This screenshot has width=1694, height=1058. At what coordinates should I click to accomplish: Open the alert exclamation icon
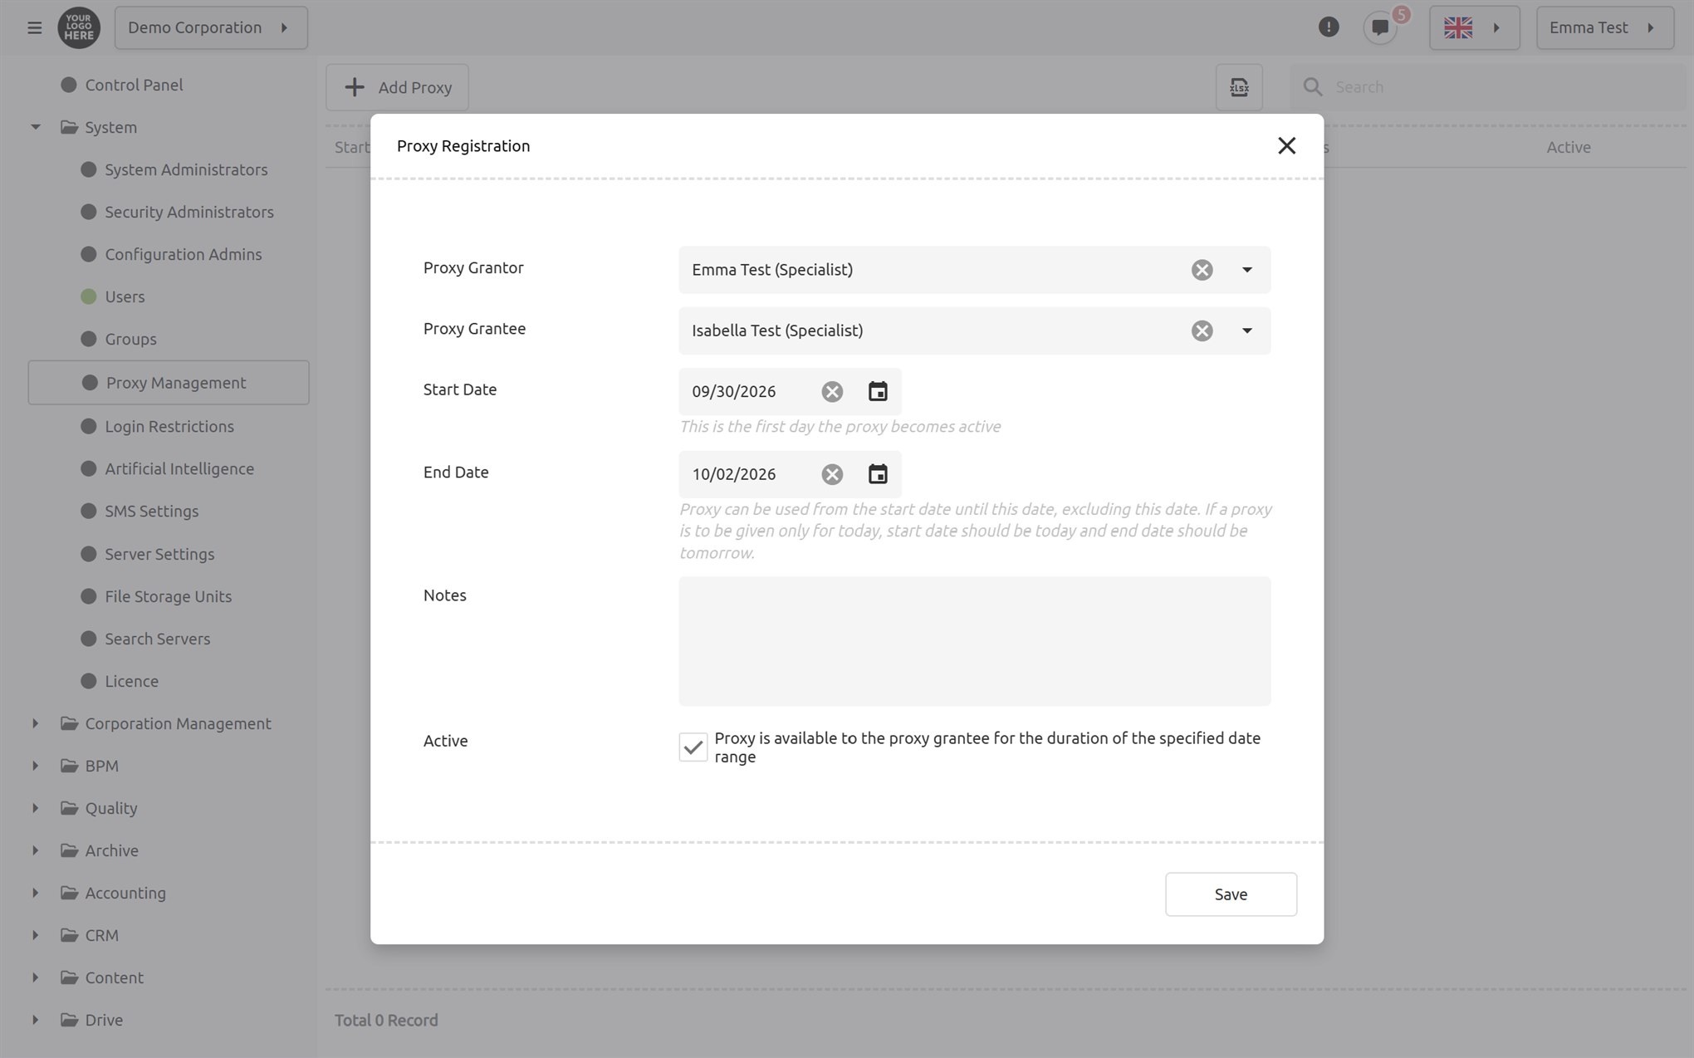(1329, 27)
